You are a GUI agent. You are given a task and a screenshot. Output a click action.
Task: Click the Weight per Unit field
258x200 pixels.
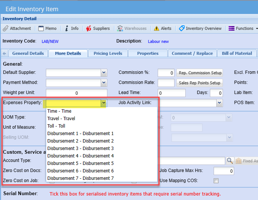coord(76,93)
